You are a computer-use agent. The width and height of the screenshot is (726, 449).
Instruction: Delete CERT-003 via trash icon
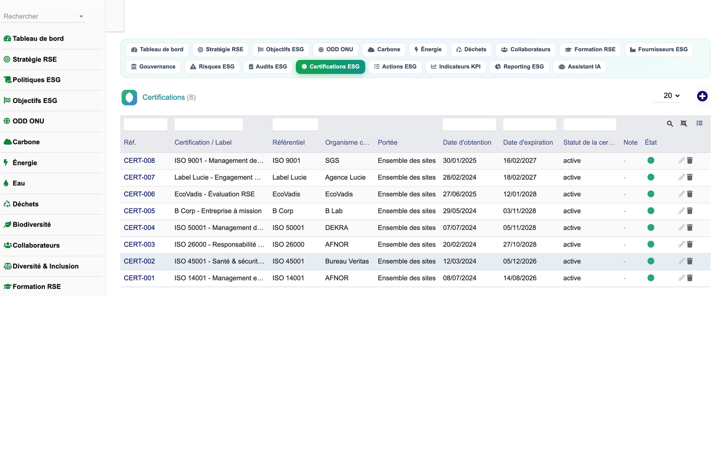coord(690,245)
